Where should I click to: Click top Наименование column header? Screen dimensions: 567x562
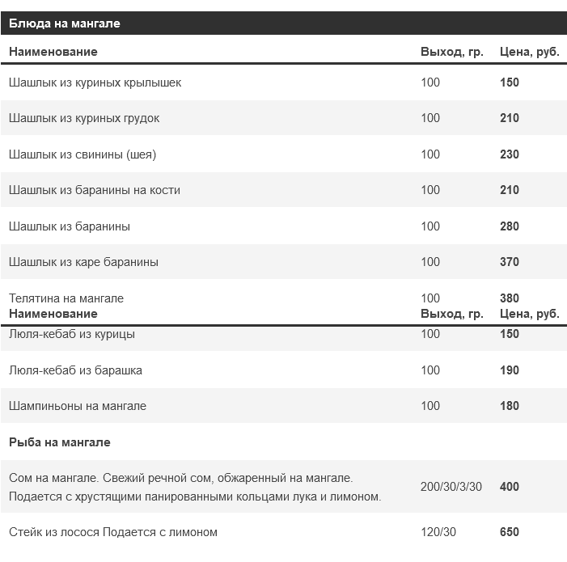point(53,52)
